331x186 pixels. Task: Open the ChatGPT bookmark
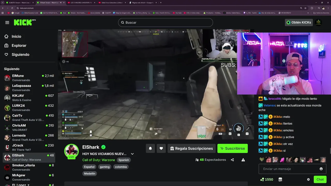point(106,13)
